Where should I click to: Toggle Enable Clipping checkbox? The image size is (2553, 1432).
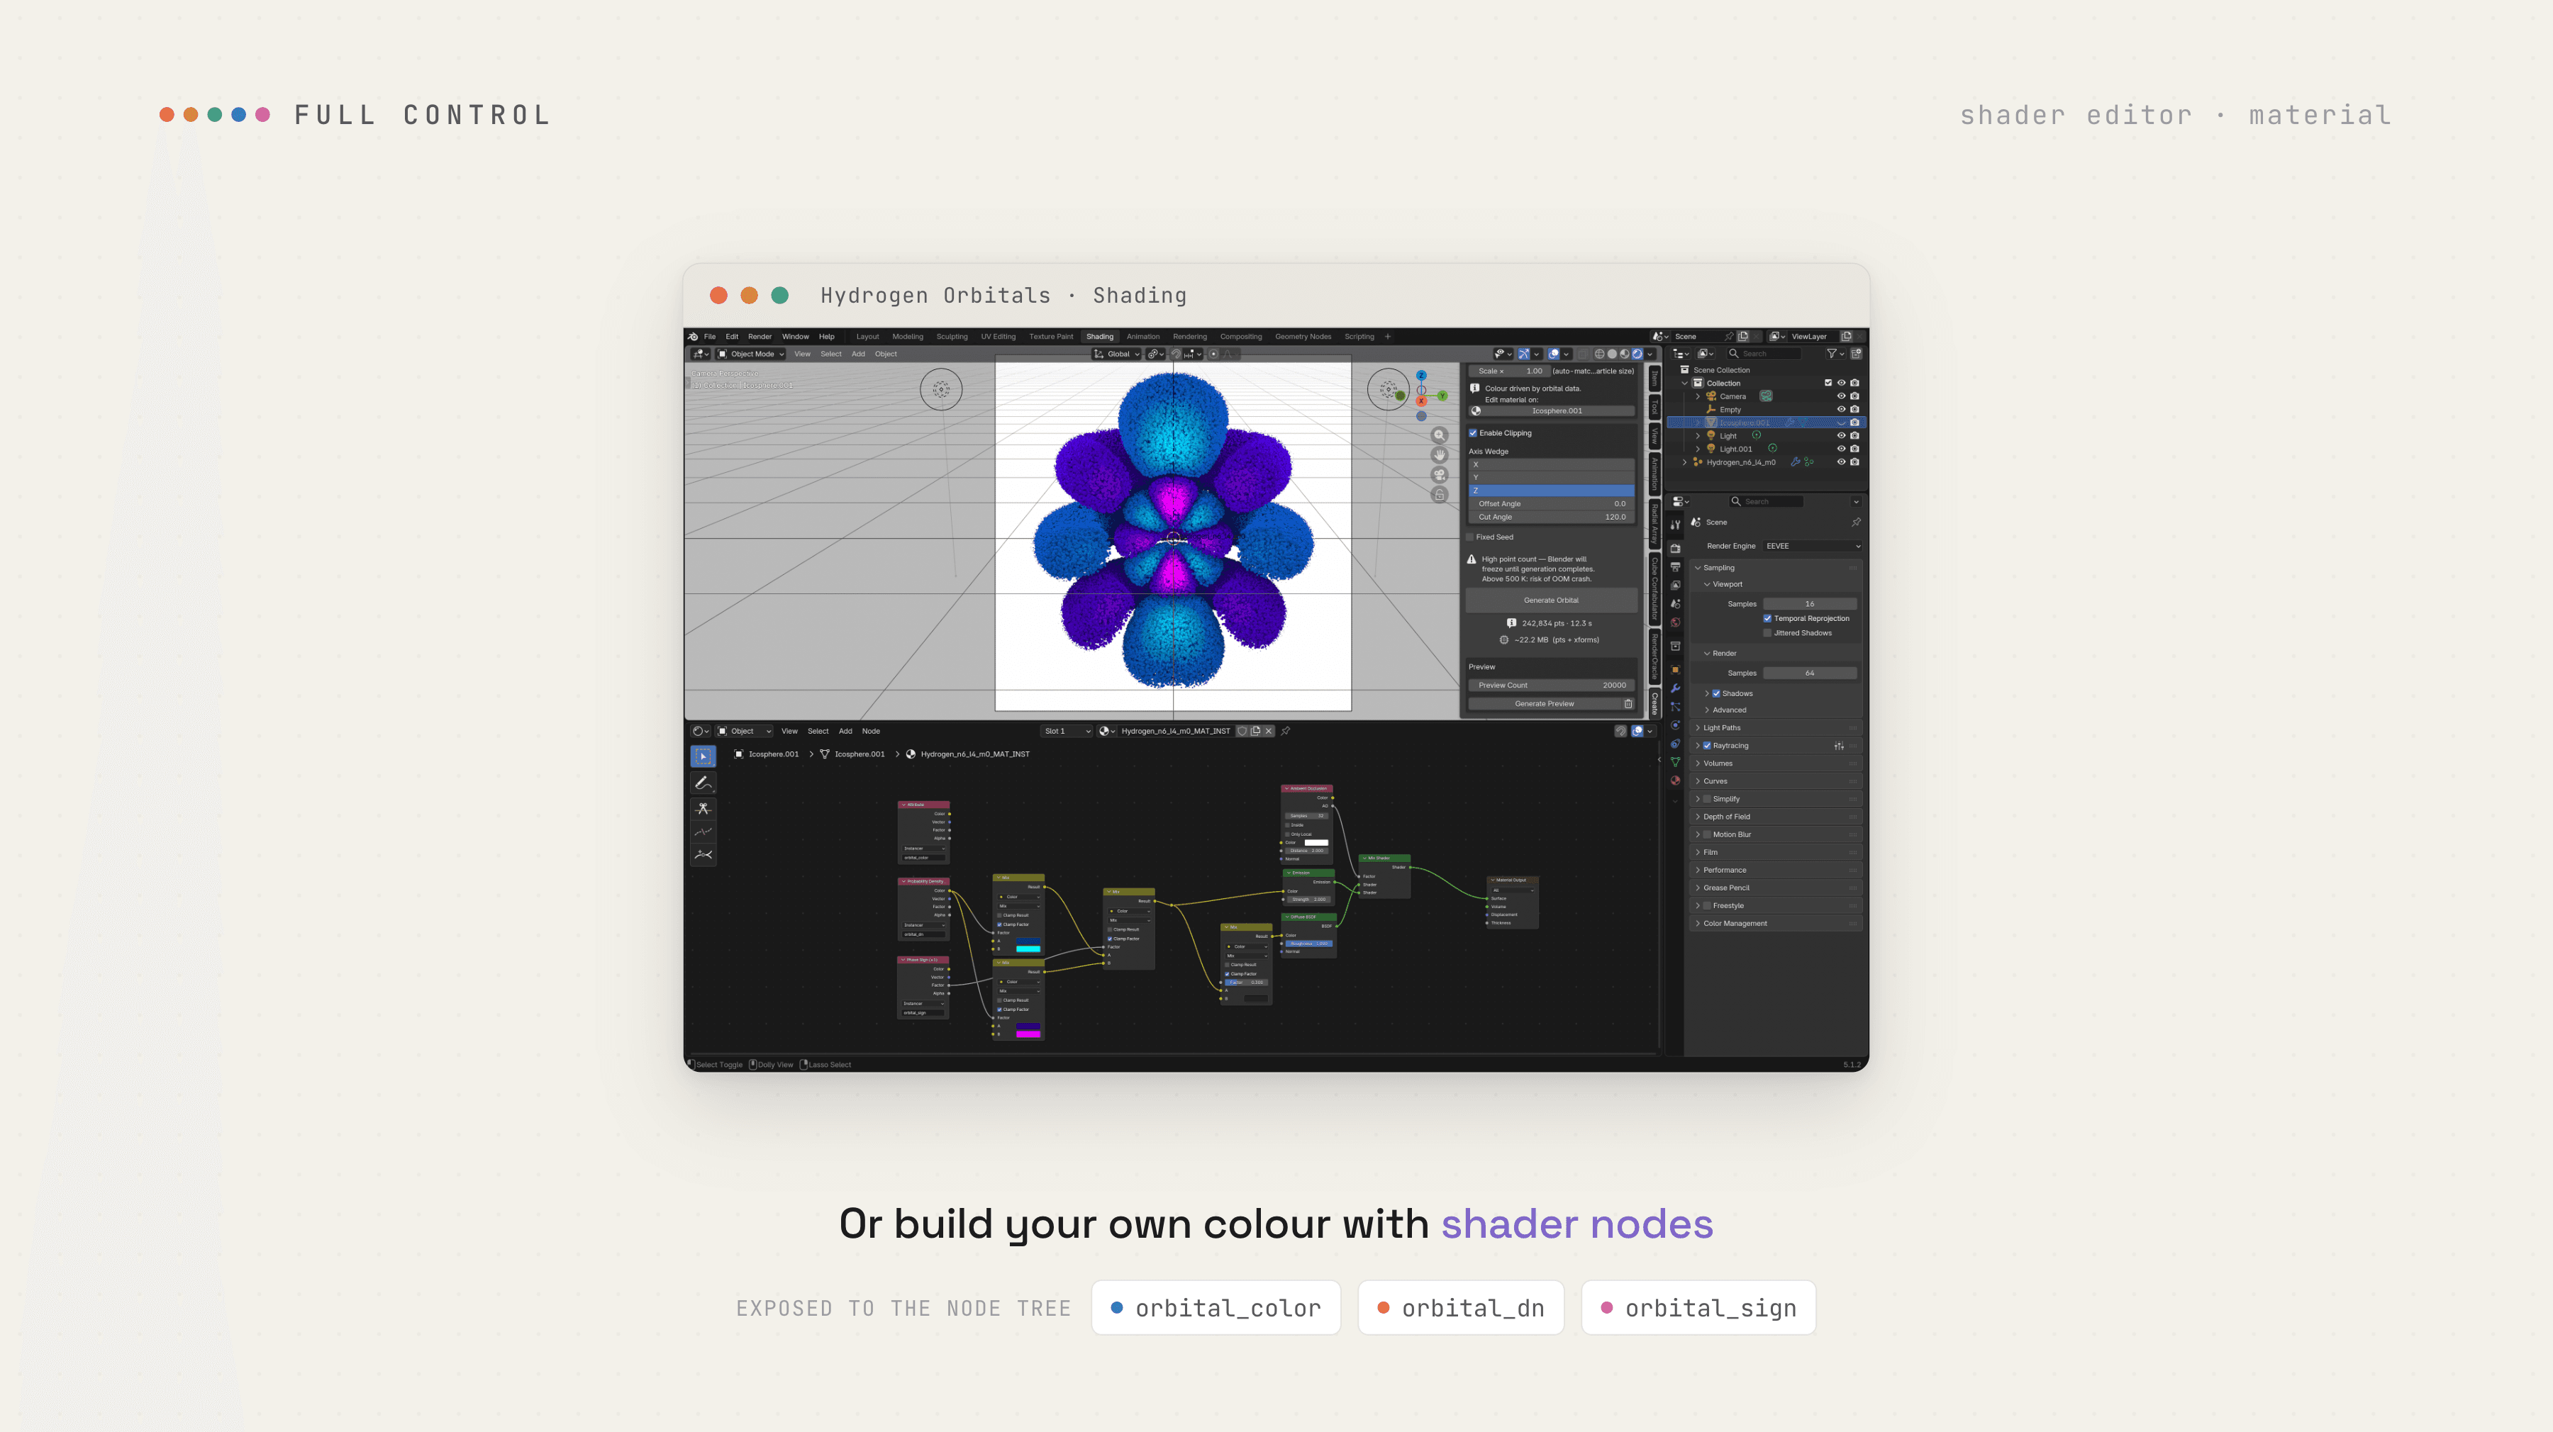point(1473,433)
